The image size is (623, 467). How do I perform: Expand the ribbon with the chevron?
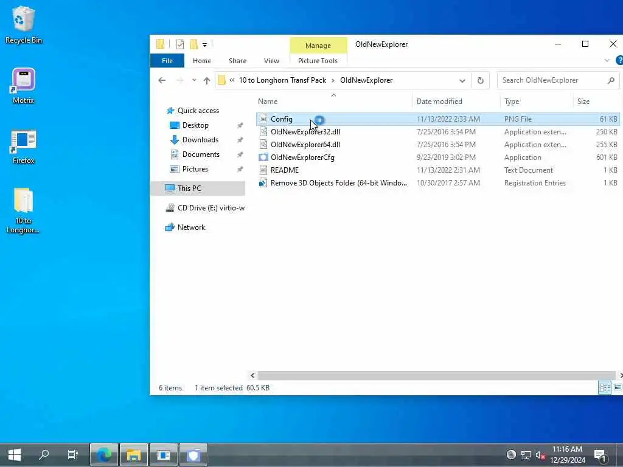coord(607,60)
